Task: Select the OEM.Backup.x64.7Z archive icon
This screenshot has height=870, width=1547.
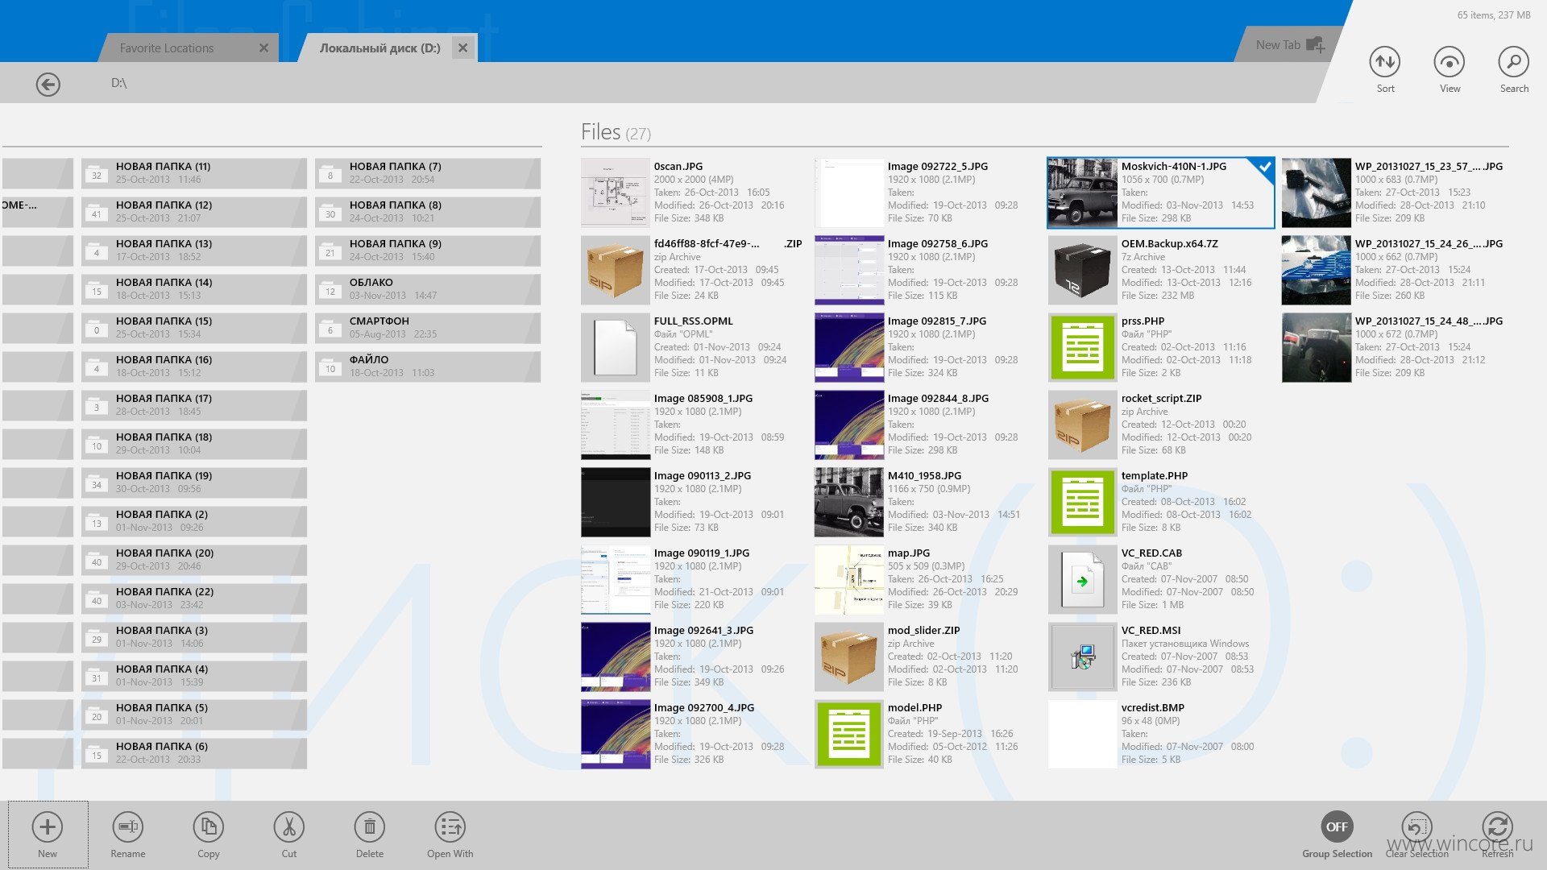Action: coord(1083,270)
